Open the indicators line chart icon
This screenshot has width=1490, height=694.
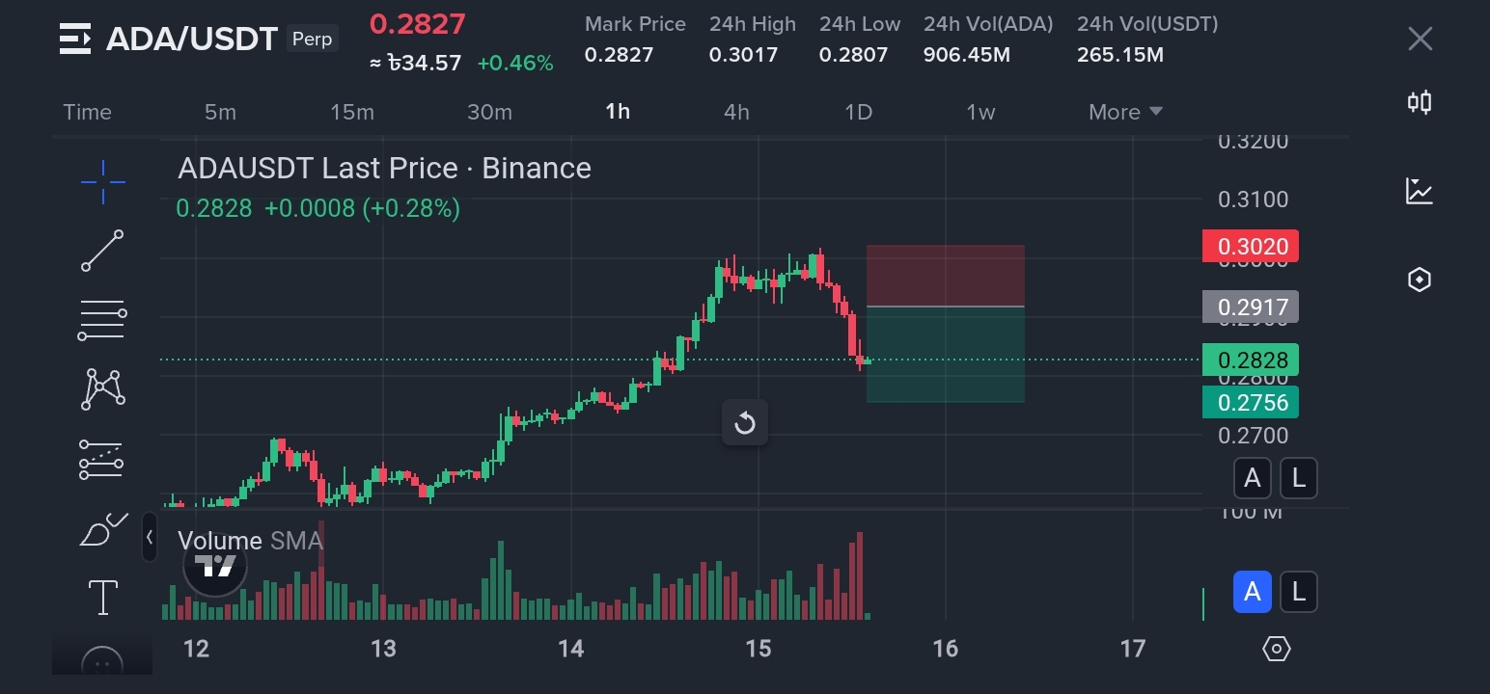(1419, 191)
